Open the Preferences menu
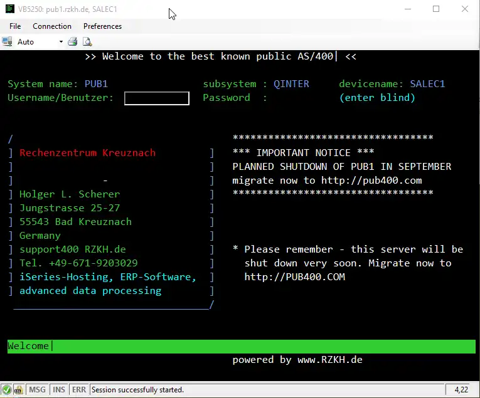The height and width of the screenshot is (398, 480). click(x=102, y=26)
